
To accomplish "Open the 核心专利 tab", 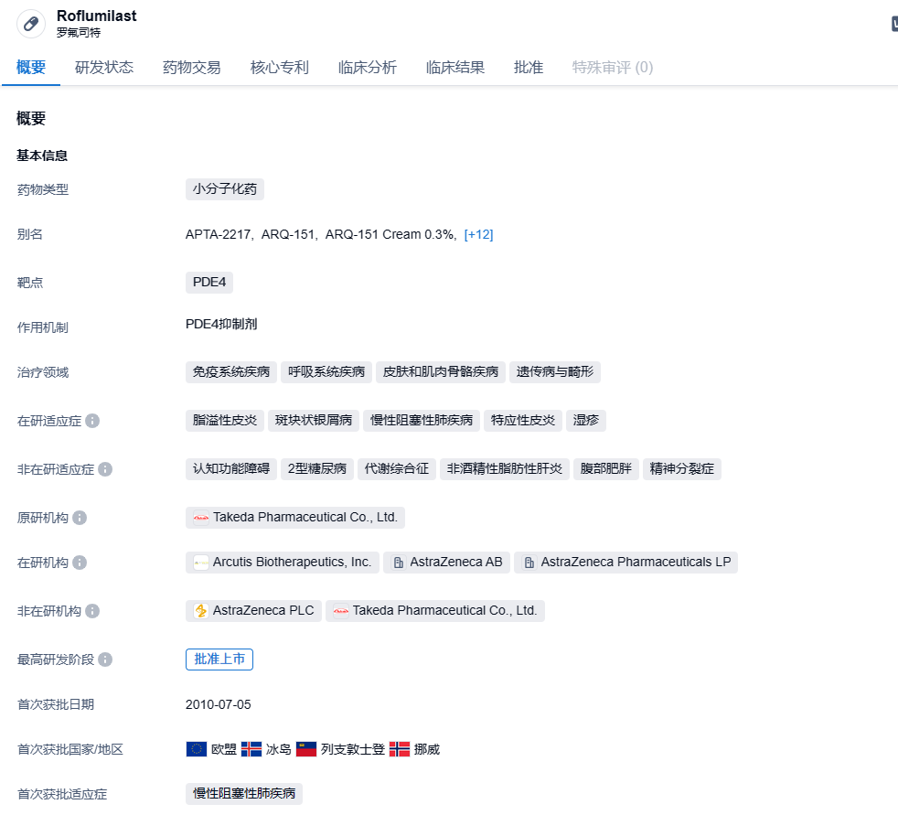I will (280, 68).
